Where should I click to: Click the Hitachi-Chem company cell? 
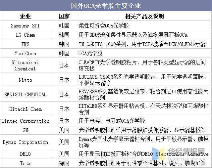pyautogui.click(x=26, y=109)
